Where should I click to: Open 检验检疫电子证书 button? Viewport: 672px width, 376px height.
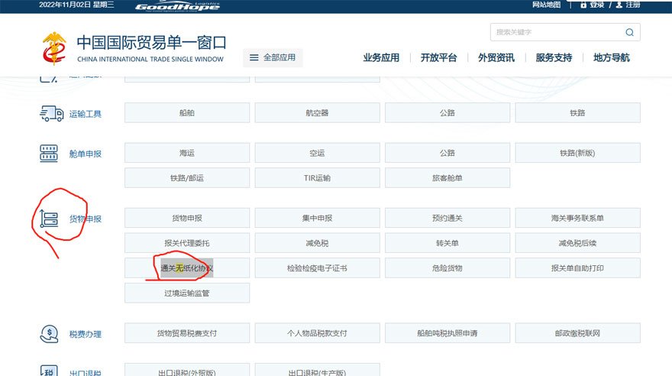tap(317, 268)
